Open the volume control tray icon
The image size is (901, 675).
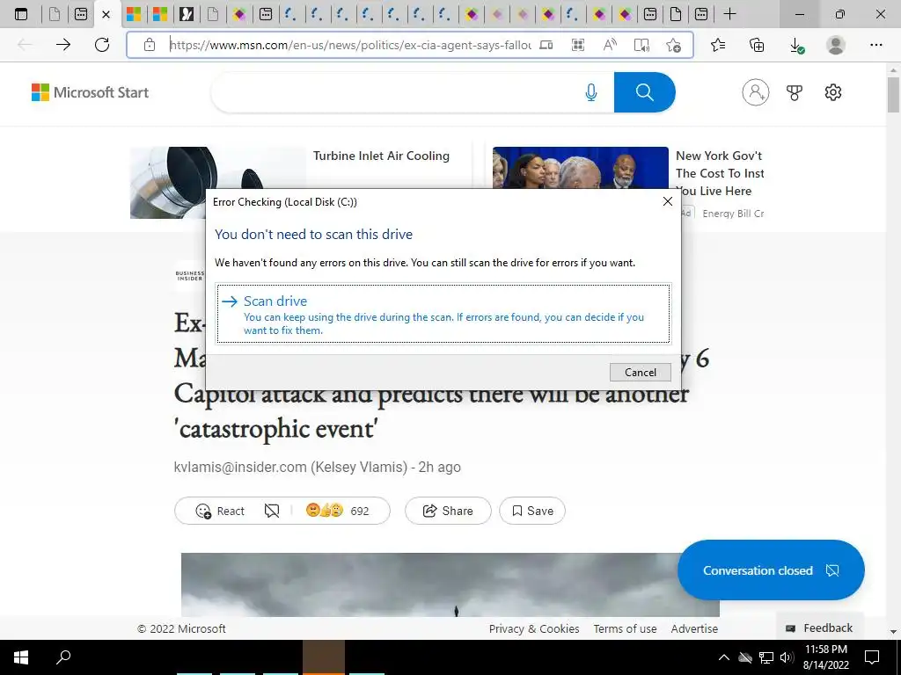786,657
